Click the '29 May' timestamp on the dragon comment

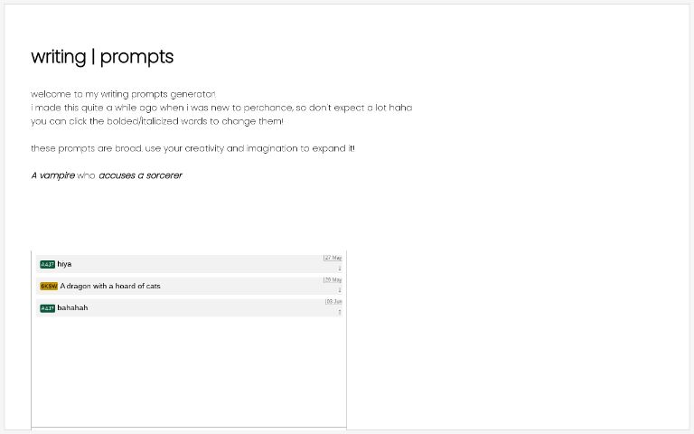tap(333, 280)
